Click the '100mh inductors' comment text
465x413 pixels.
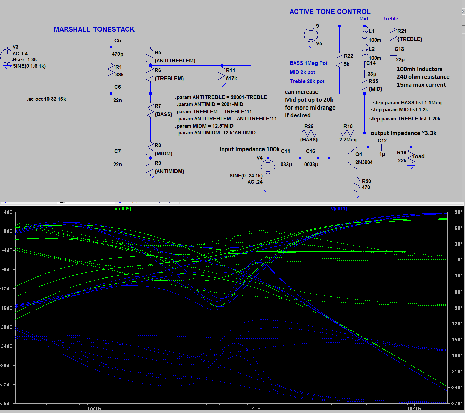[x=420, y=69]
